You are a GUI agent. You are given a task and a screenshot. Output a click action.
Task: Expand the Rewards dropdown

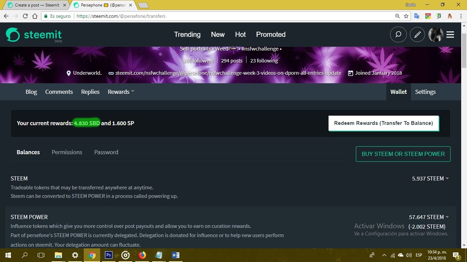point(121,92)
